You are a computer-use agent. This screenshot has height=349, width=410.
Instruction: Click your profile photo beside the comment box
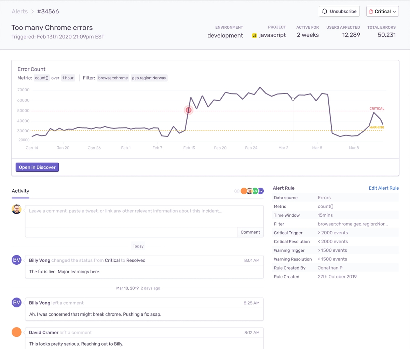point(17,209)
